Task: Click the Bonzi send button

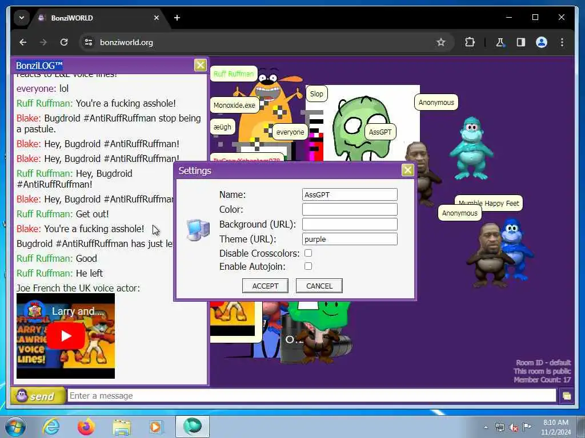Action: pos(37,396)
